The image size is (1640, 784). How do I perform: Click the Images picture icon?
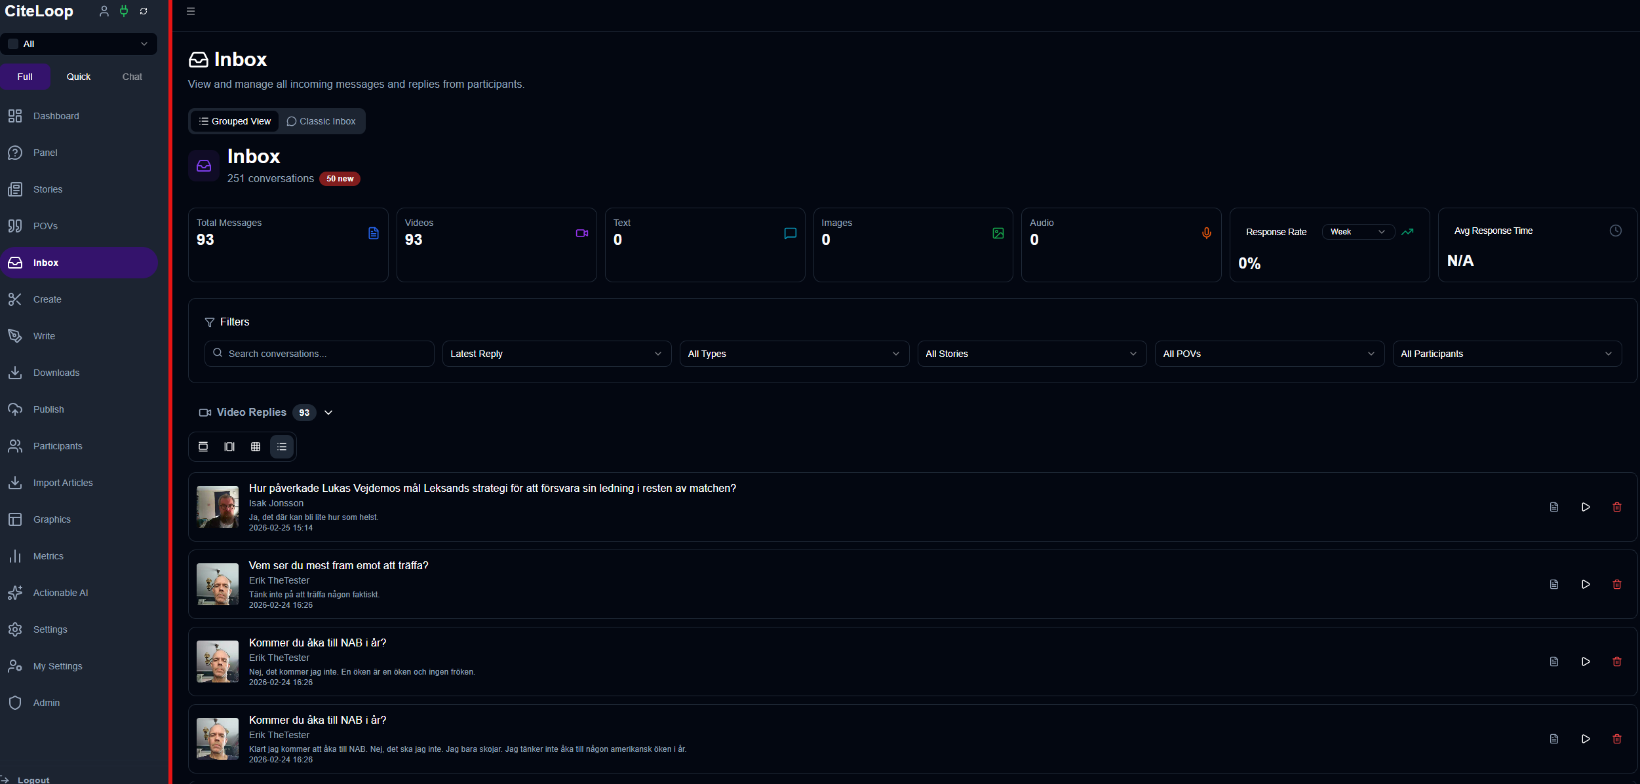(998, 233)
